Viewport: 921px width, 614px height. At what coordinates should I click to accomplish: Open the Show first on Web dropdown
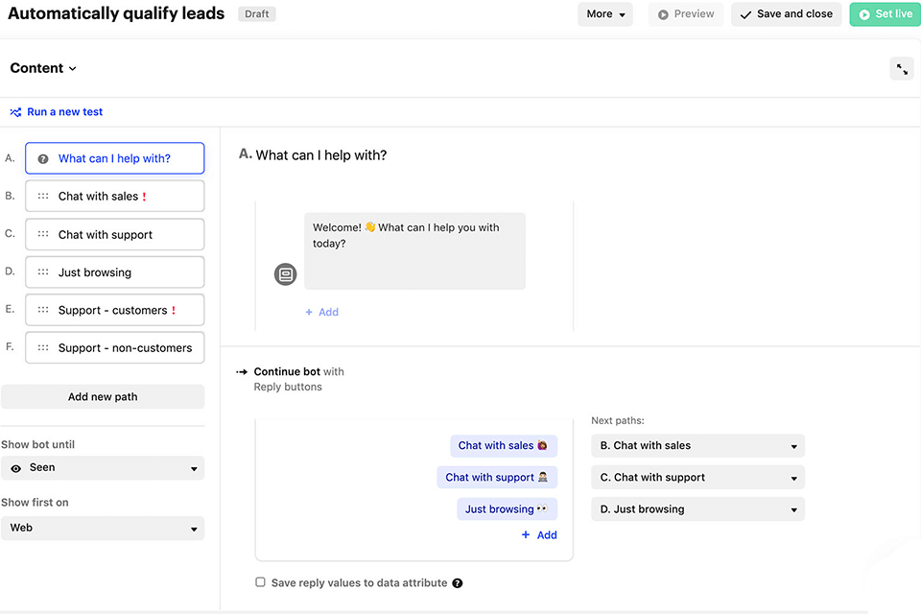pos(103,528)
